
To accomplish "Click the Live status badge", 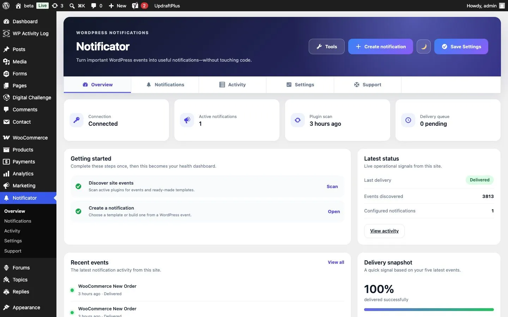I will (43, 6).
